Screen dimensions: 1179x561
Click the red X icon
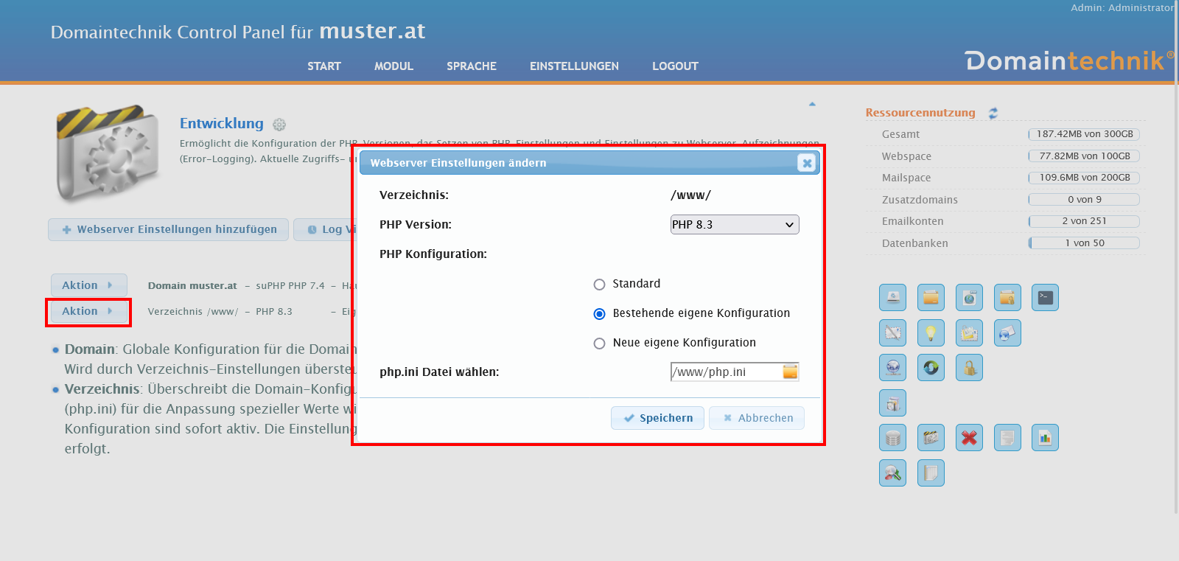coord(969,438)
